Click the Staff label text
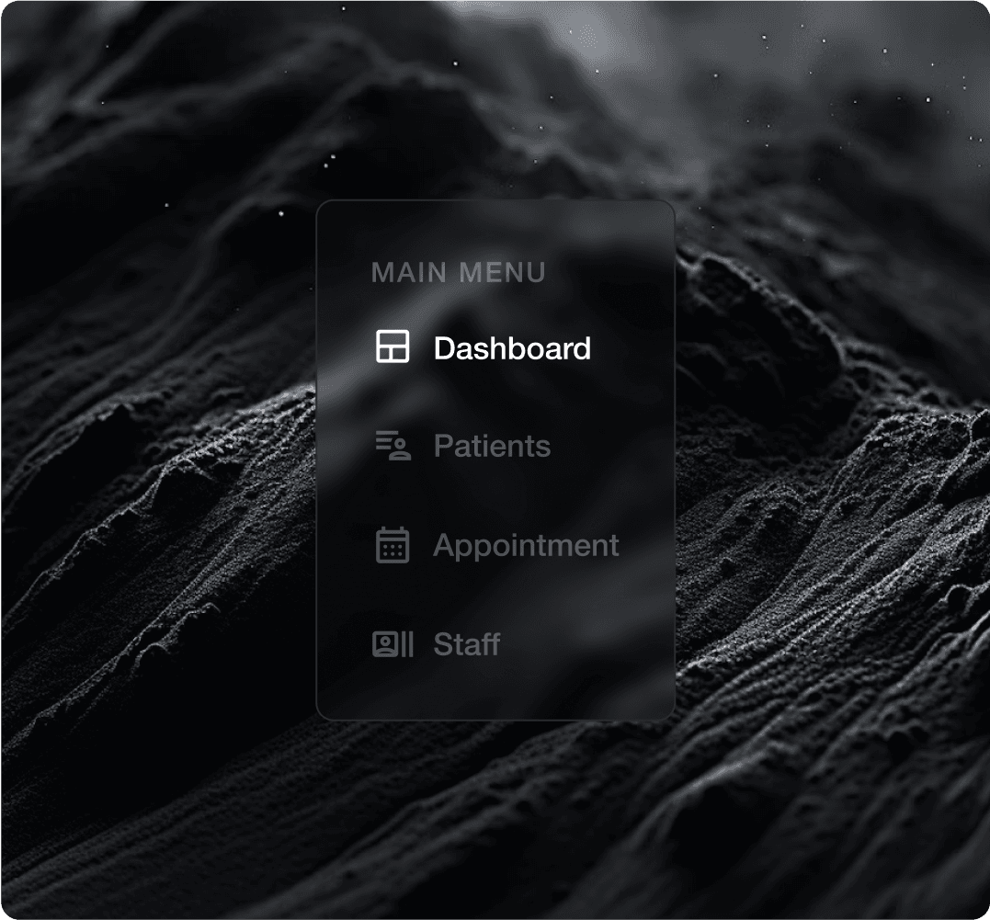This screenshot has height=920, width=990. 466,645
